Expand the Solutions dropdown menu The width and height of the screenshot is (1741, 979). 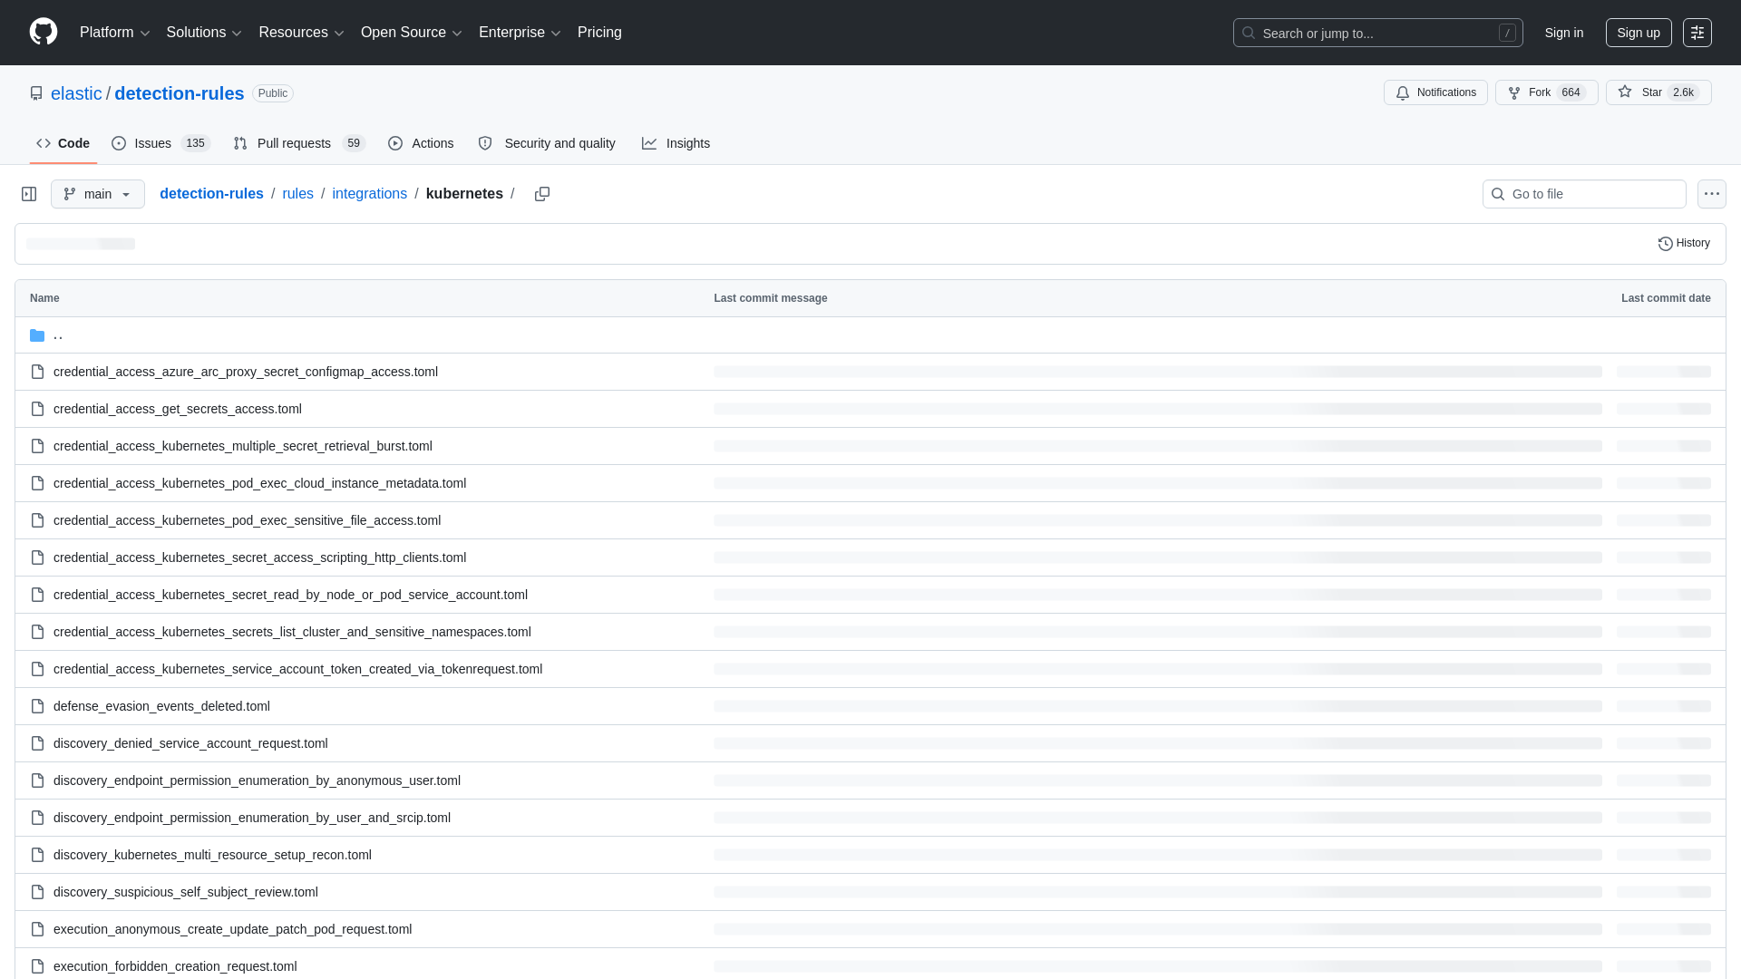coord(204,33)
